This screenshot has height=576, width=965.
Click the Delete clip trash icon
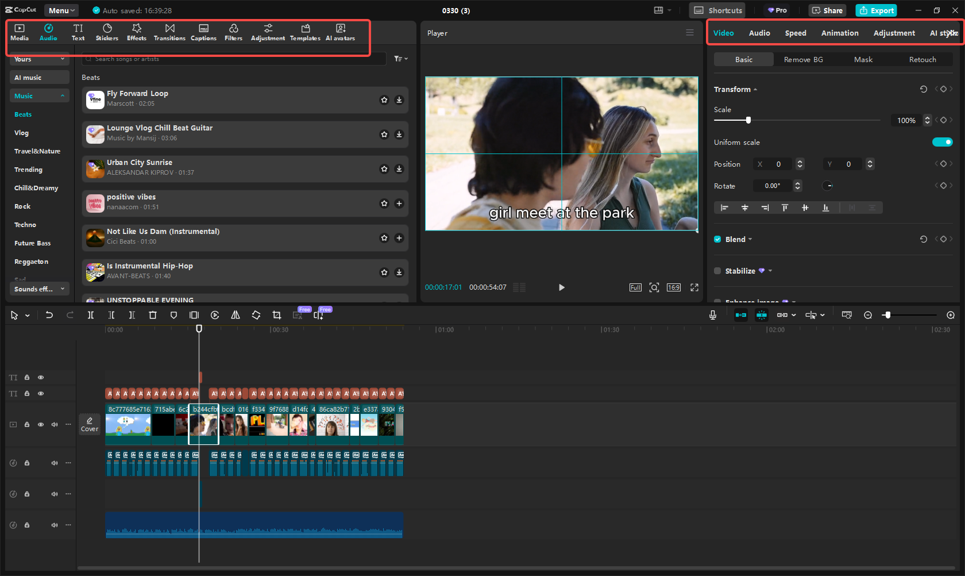coord(153,315)
